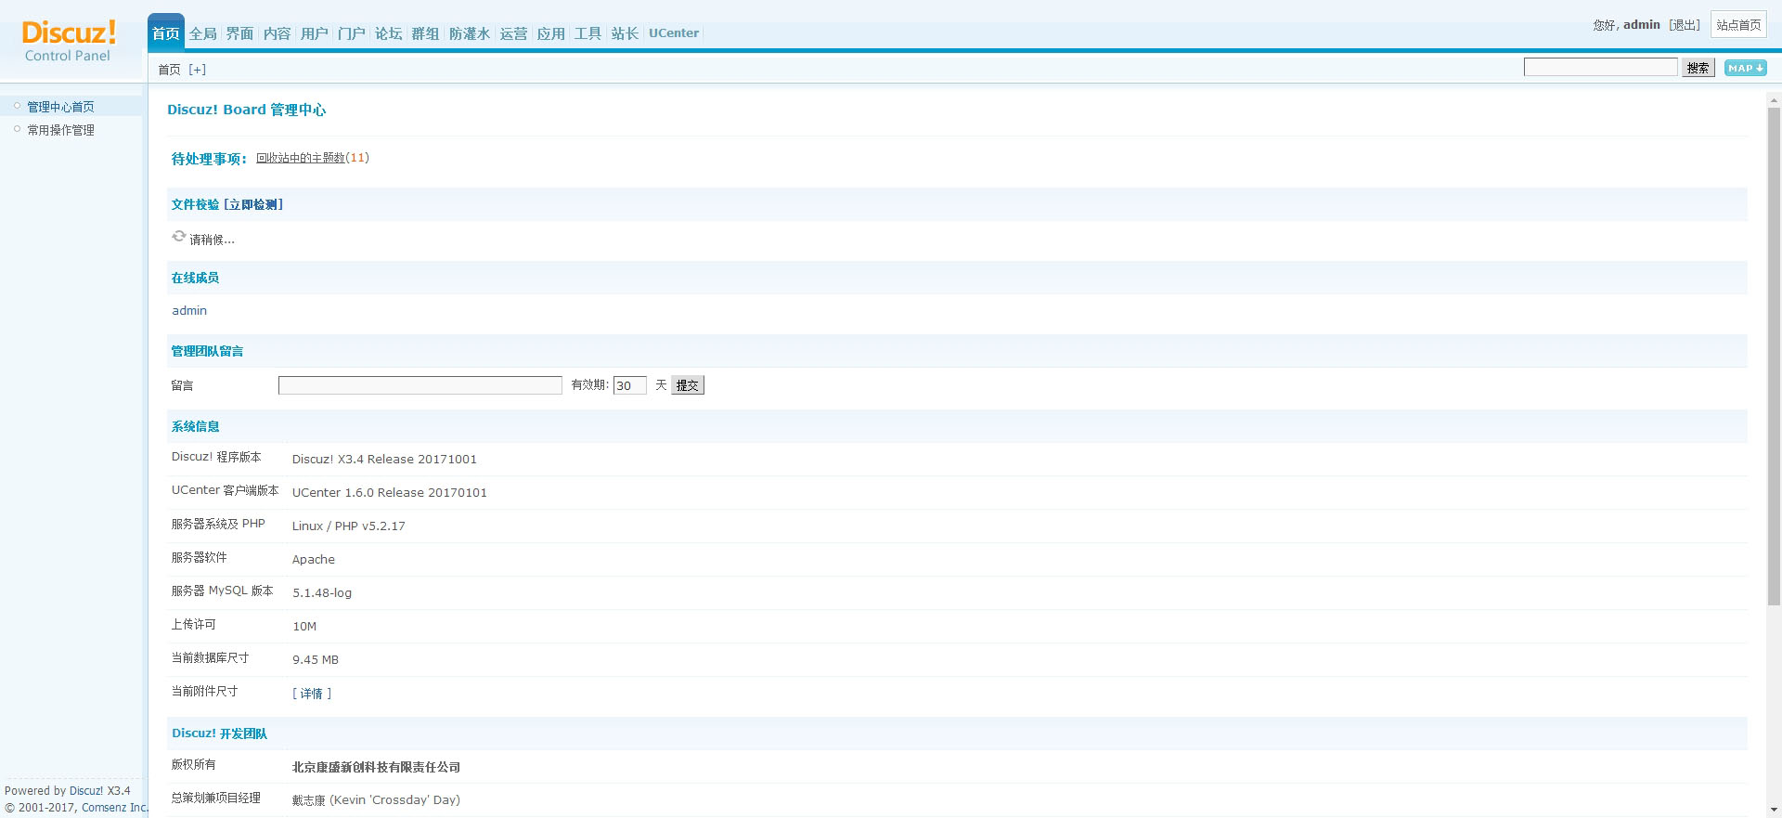Switch to the 防灌水 tab
1782x818 pixels.
470,33
